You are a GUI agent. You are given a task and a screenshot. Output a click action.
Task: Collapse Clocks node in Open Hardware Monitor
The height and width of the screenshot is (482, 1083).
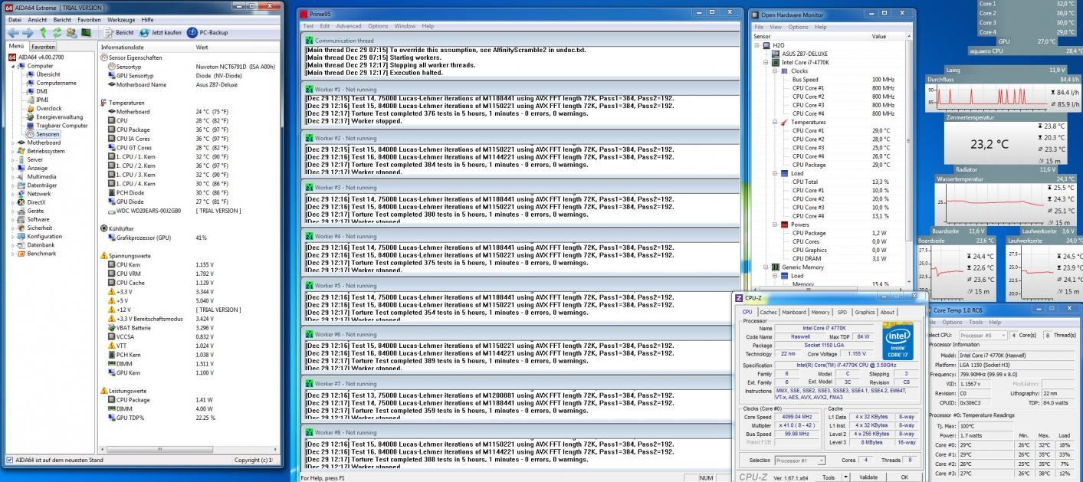pyautogui.click(x=774, y=70)
